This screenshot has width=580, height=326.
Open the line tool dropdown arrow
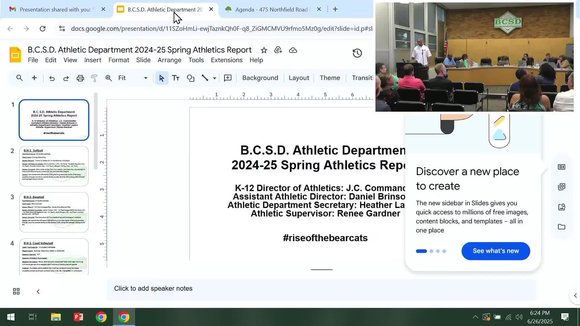click(214, 78)
